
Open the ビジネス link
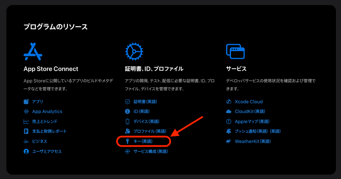click(x=40, y=141)
